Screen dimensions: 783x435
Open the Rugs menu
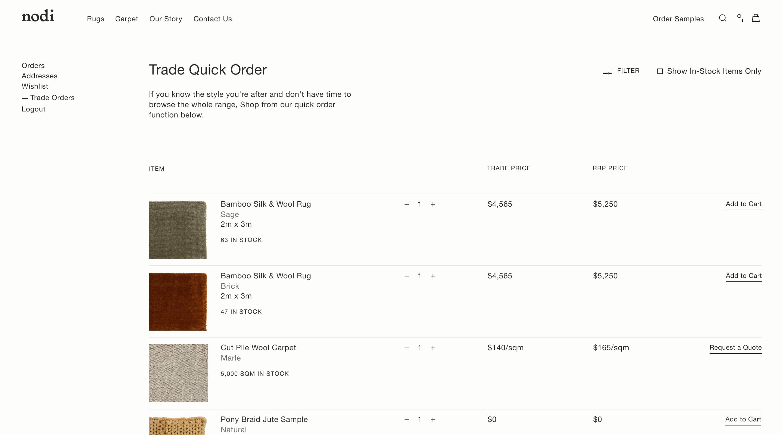[x=95, y=19]
